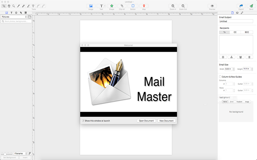The image size is (257, 160).
Task: Click the recipient group people icon
Action: [x=240, y=57]
